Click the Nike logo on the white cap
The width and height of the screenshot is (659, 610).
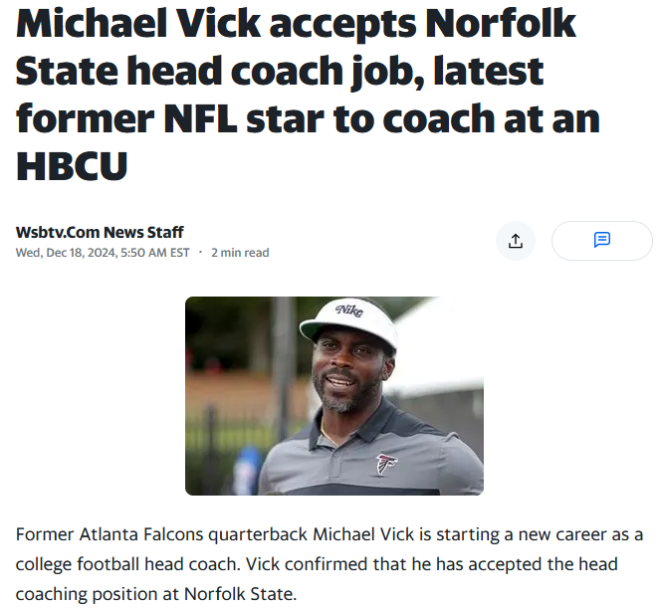(349, 310)
